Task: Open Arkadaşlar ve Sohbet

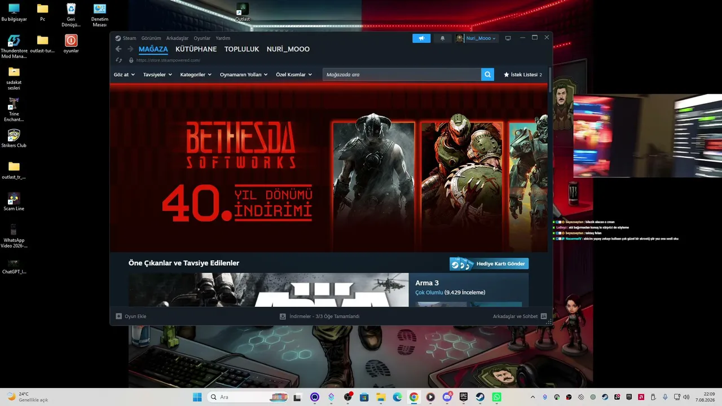Action: [x=520, y=316]
